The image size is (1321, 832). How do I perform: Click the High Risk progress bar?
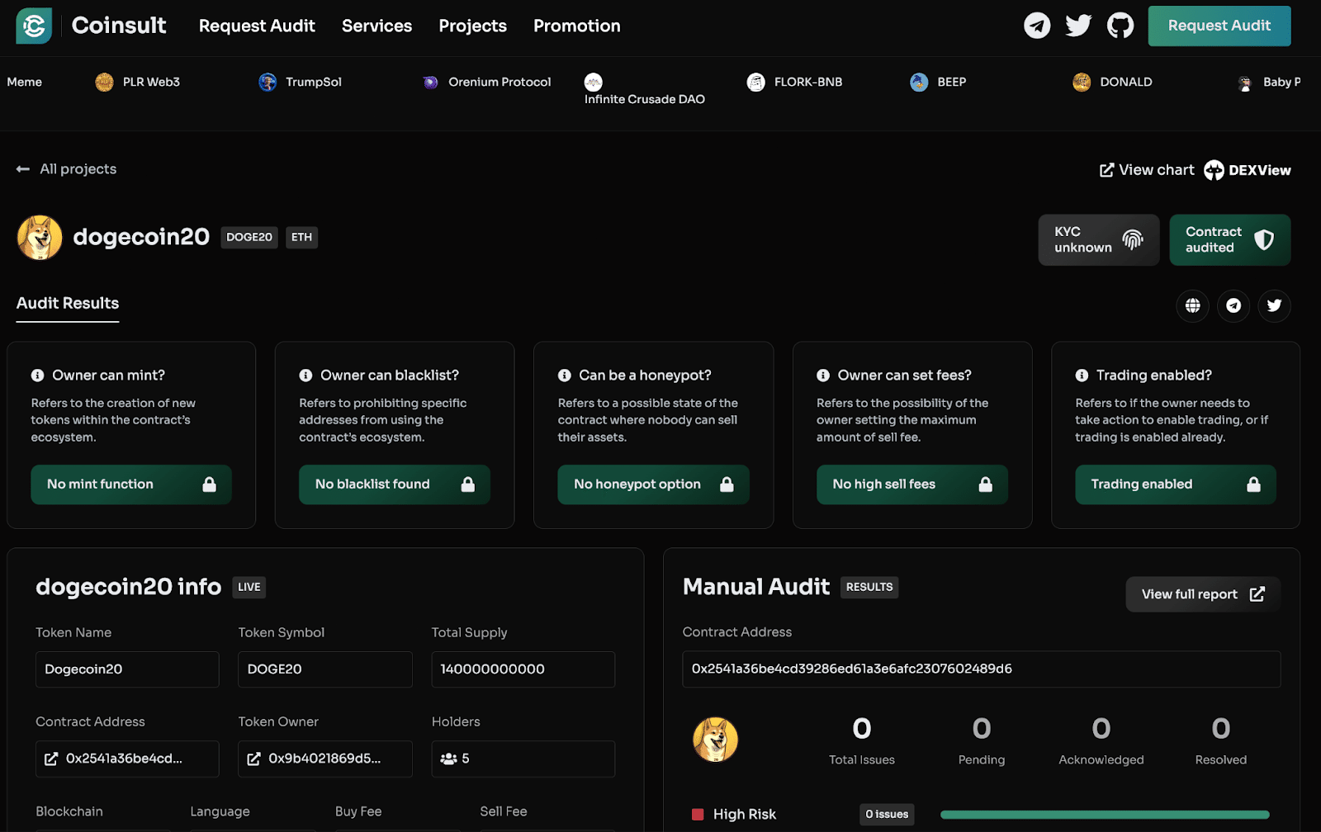point(1105,815)
